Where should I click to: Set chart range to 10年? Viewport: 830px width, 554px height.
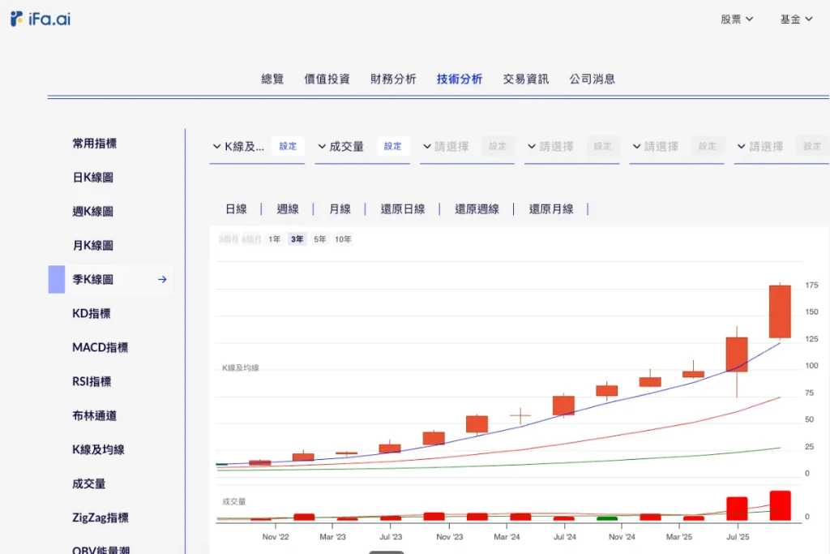pos(343,239)
